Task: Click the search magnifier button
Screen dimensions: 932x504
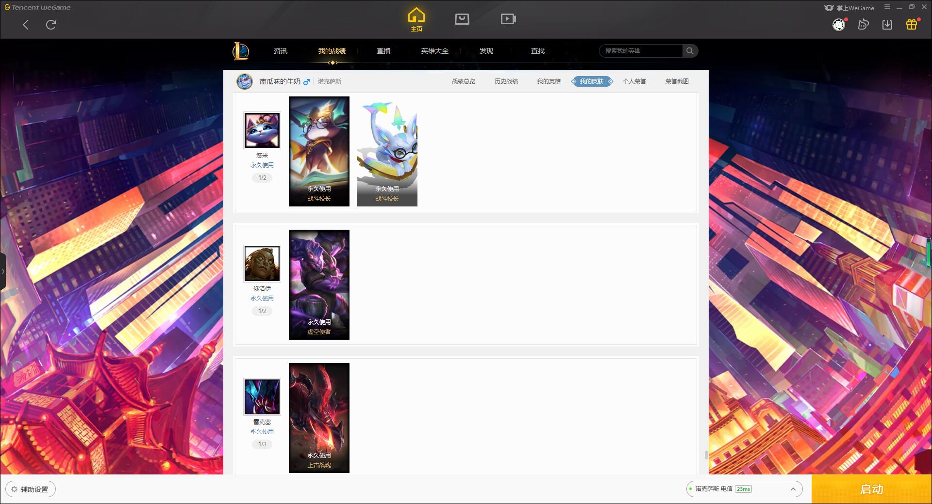Action: tap(690, 51)
